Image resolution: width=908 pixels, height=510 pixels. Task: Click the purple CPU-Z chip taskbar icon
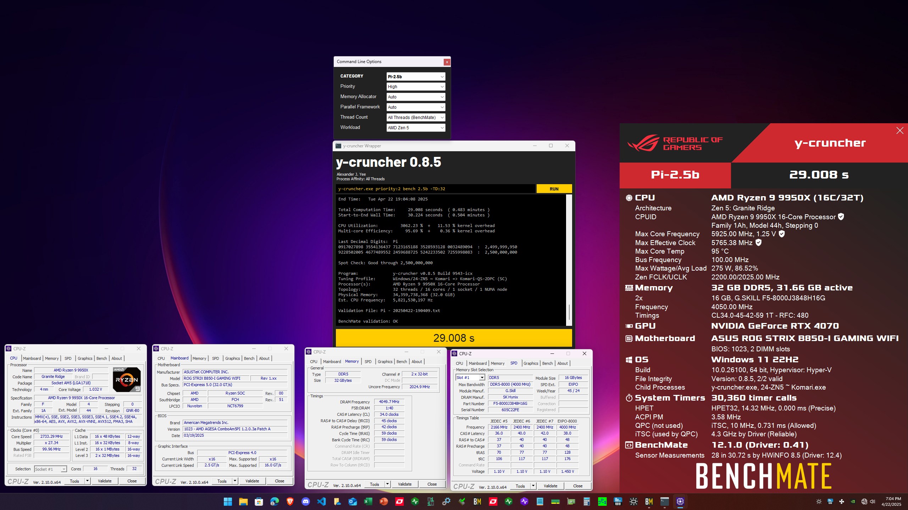pyautogui.click(x=680, y=501)
